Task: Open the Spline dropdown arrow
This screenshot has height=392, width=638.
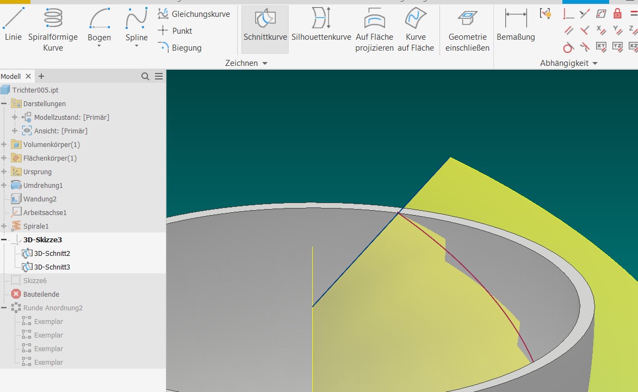Action: (x=137, y=46)
